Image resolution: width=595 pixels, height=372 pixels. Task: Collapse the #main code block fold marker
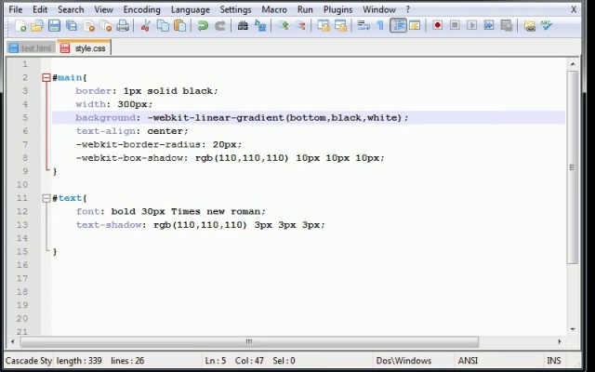click(x=46, y=78)
